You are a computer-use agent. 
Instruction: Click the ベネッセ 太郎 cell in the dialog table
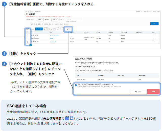tap(81, 80)
